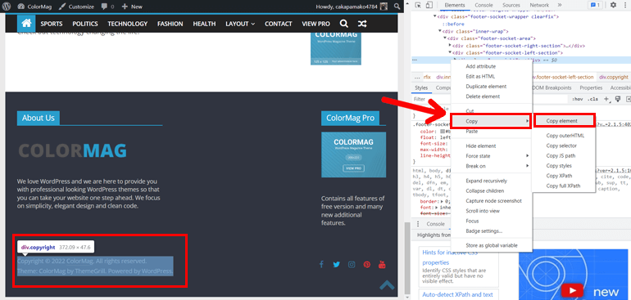Switch to the Elements tab
Viewport: 631px width, 300px height.
[x=455, y=5]
